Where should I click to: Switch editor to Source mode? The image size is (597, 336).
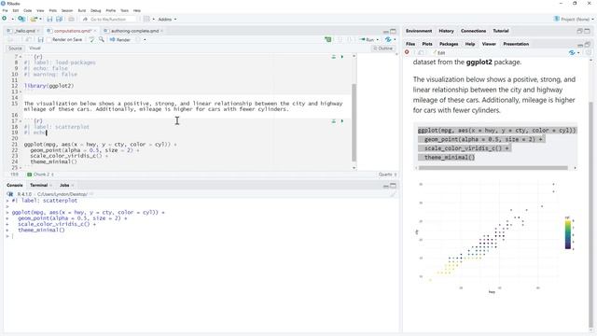15,49
